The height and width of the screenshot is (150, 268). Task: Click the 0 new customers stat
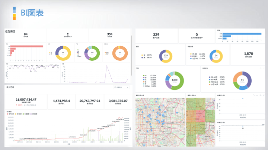pos(197,34)
